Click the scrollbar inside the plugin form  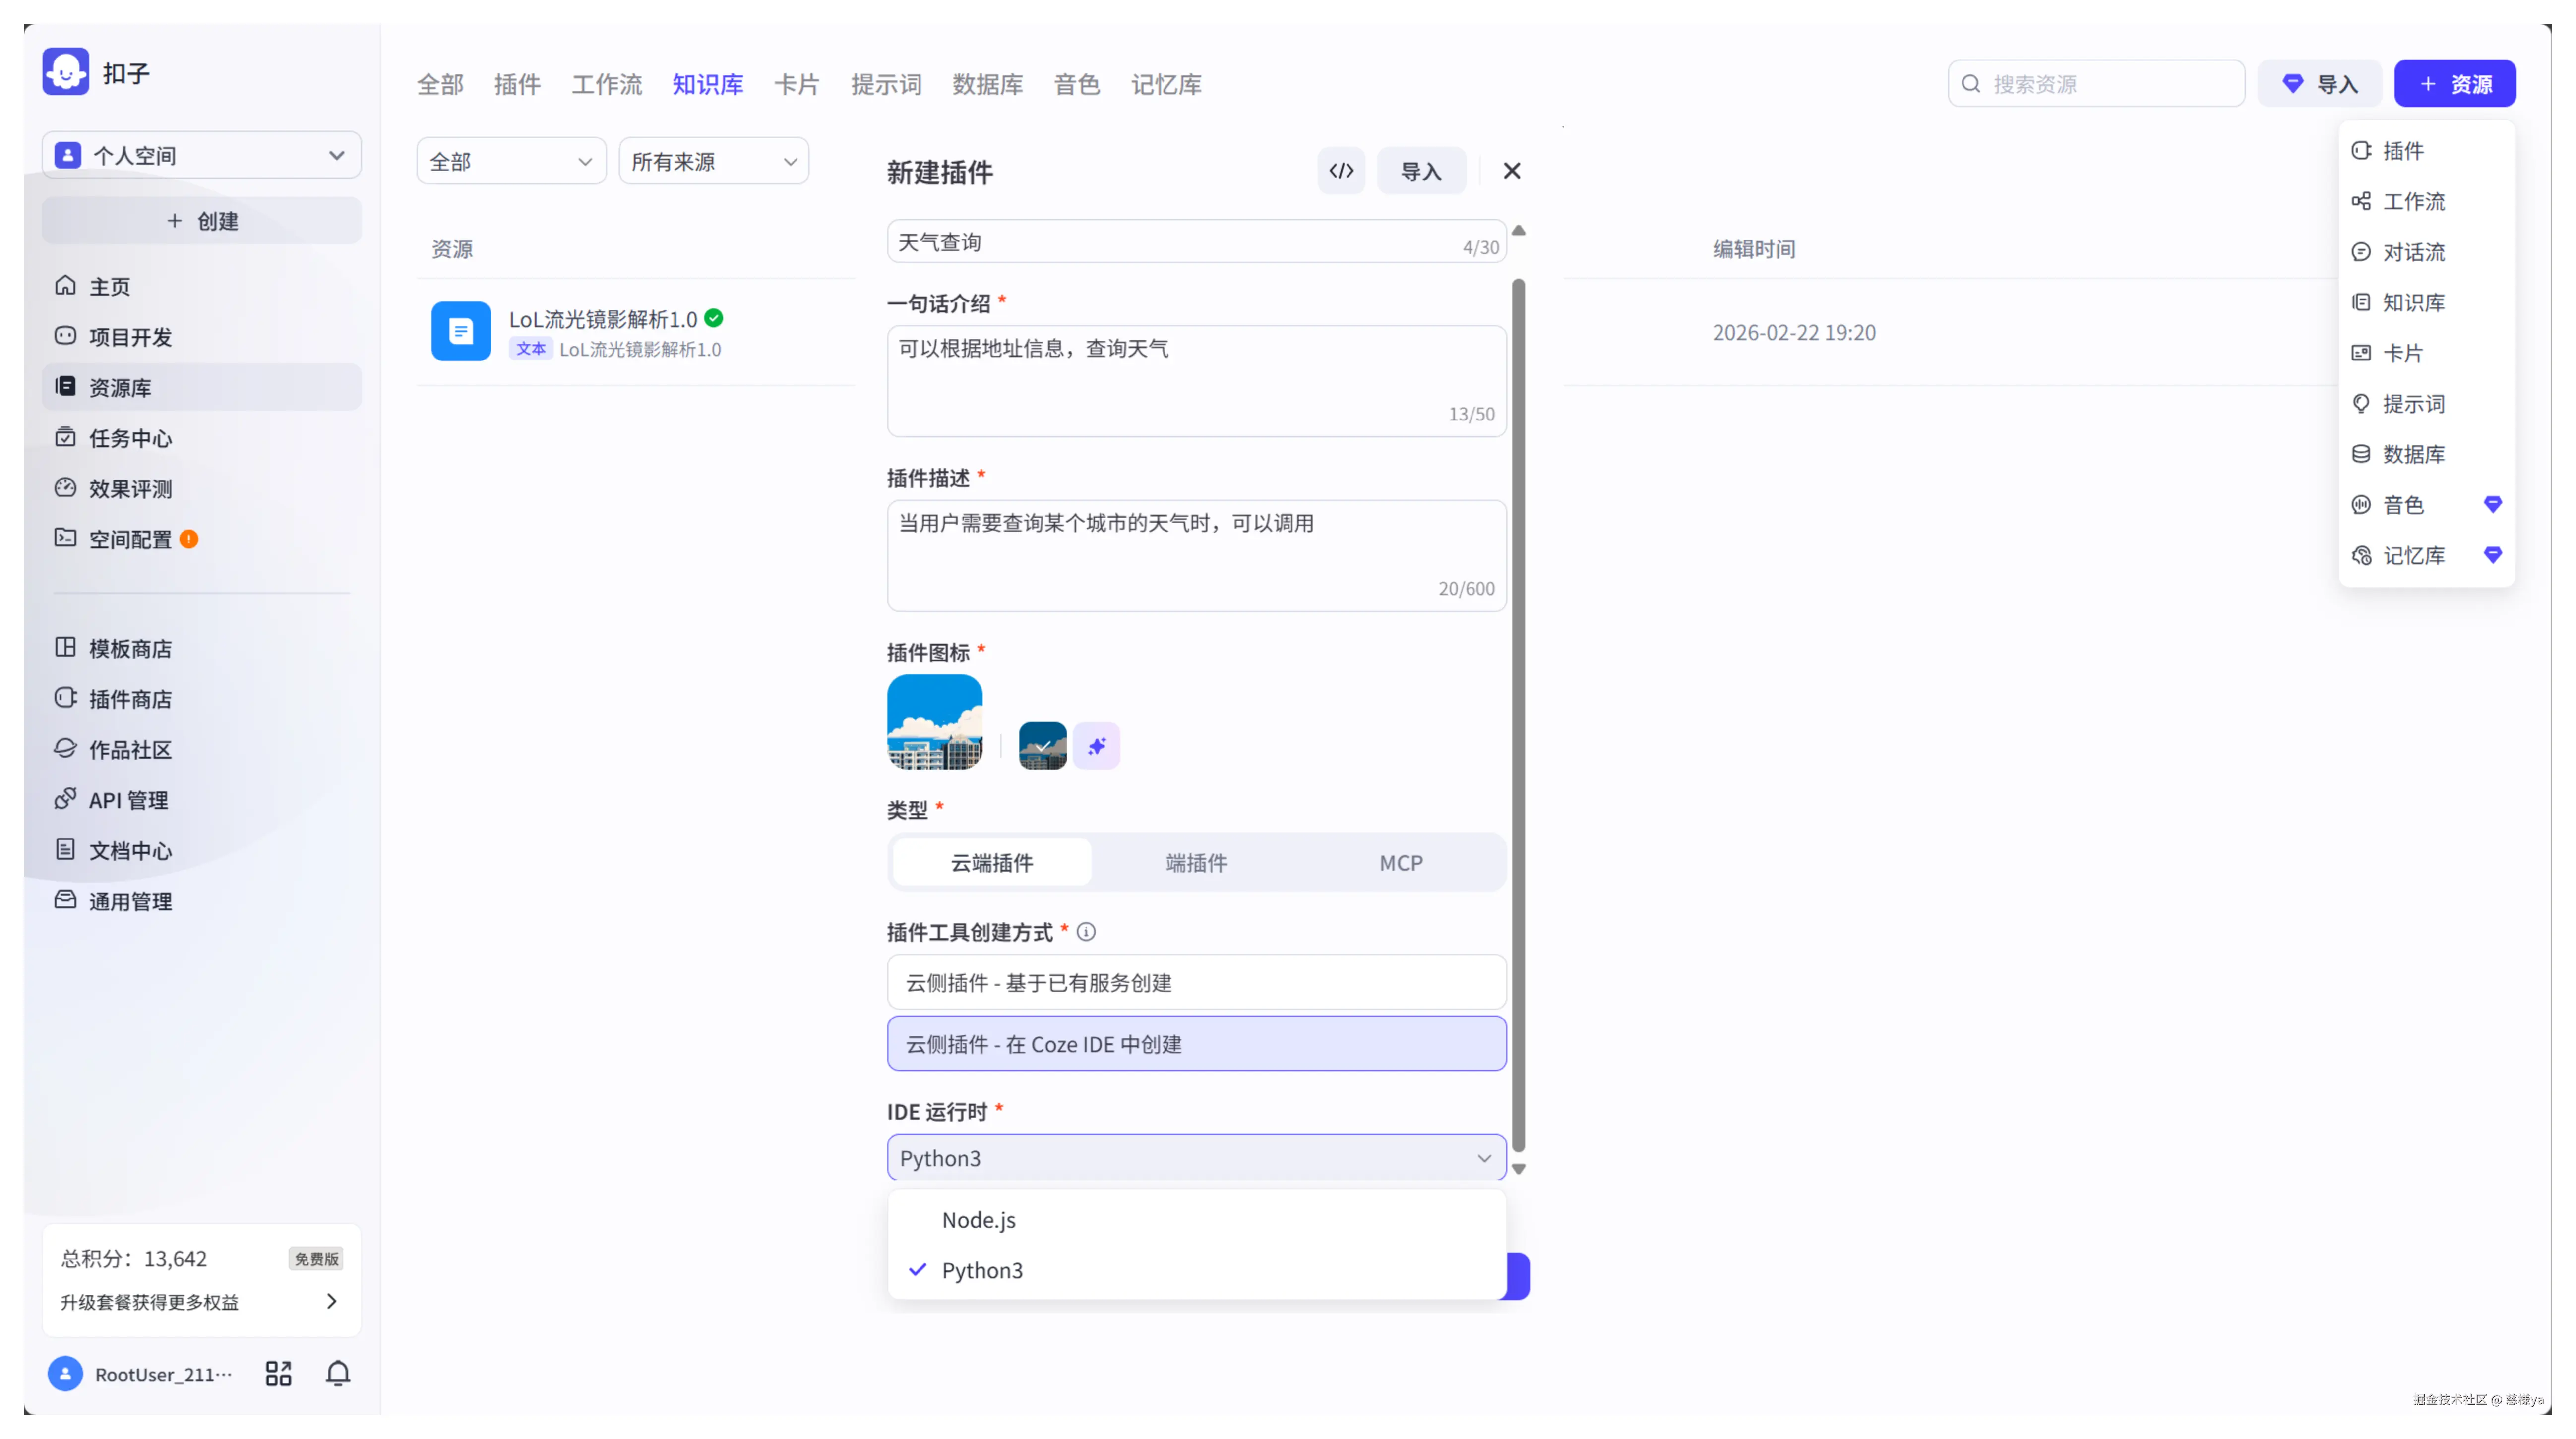point(1518,700)
